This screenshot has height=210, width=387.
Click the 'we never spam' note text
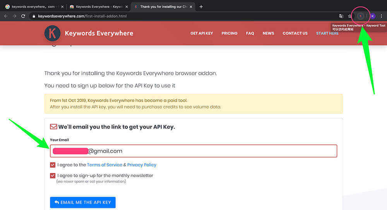pyautogui.click(x=91, y=181)
